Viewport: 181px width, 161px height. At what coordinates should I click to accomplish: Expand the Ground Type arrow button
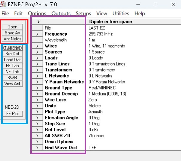(x=37, y=88)
